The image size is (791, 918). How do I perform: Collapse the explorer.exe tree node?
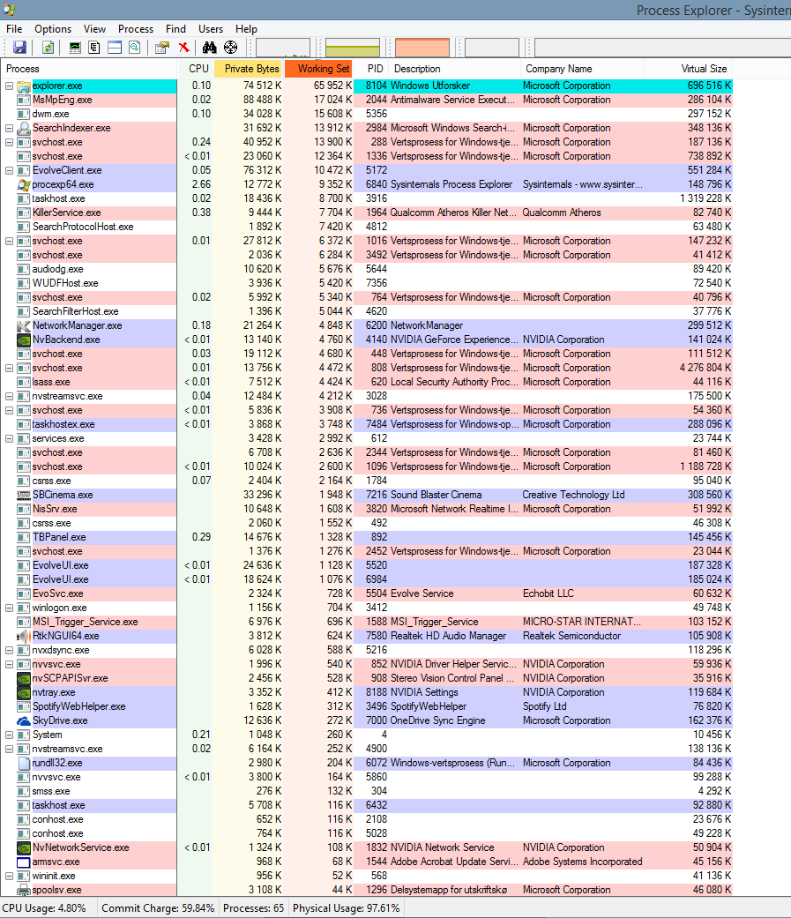[10, 86]
